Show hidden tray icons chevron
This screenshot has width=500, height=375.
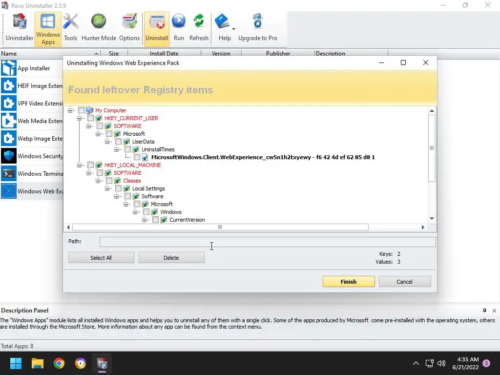[x=416, y=363]
